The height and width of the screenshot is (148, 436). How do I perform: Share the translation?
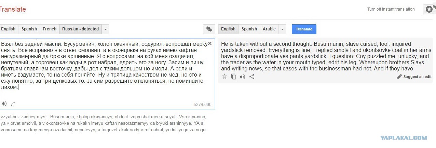coord(252,77)
